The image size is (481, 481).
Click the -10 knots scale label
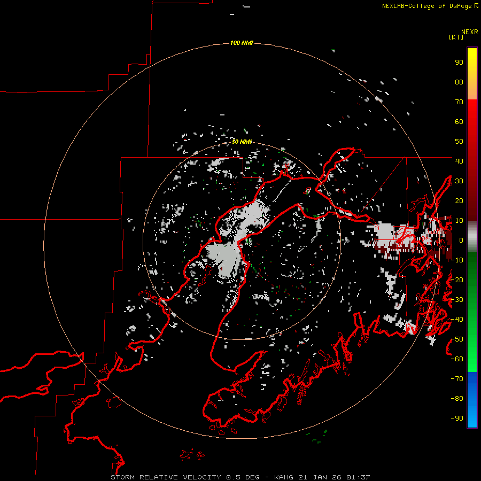[457, 260]
